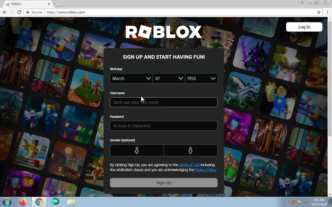This screenshot has height=207, width=332.
Task: Open a new tab next to the Roblox tab
Action: 59,4
